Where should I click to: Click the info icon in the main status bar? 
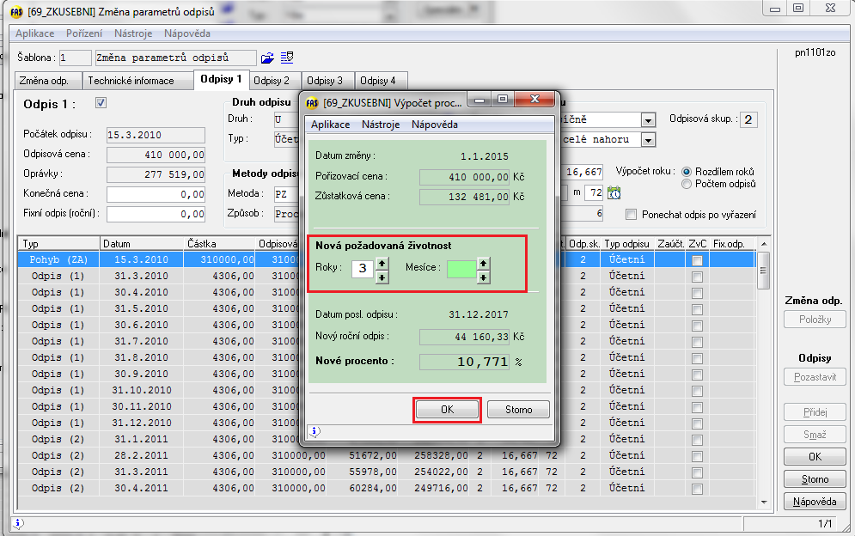[19, 522]
